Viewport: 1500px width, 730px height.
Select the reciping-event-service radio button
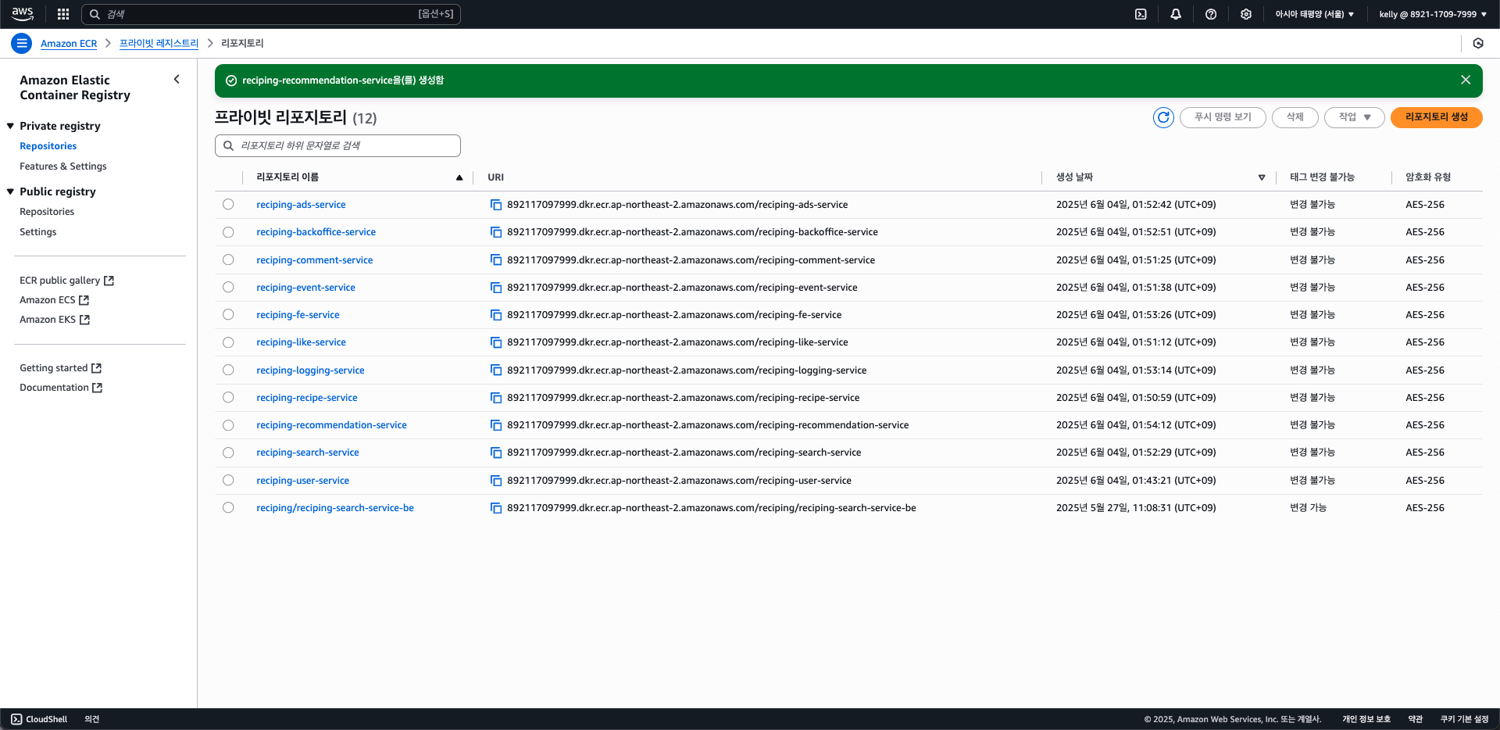[228, 287]
